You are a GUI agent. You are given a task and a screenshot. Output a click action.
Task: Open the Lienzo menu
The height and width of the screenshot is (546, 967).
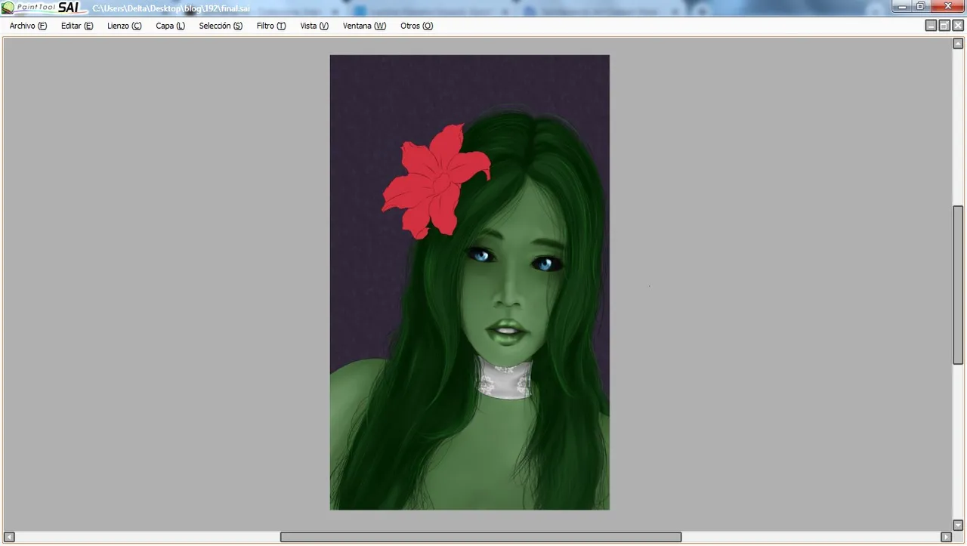click(x=124, y=26)
